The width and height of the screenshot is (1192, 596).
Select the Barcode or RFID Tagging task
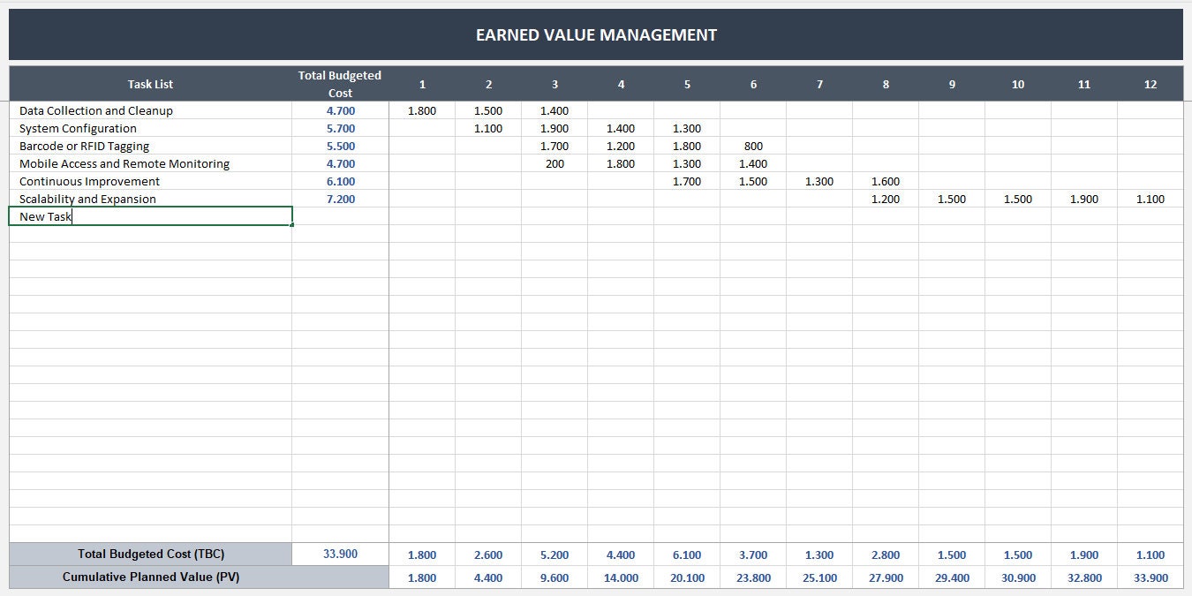(x=84, y=146)
